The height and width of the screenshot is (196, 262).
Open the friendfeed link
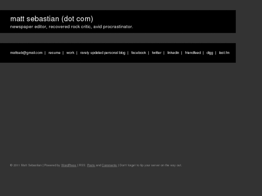coord(193,53)
